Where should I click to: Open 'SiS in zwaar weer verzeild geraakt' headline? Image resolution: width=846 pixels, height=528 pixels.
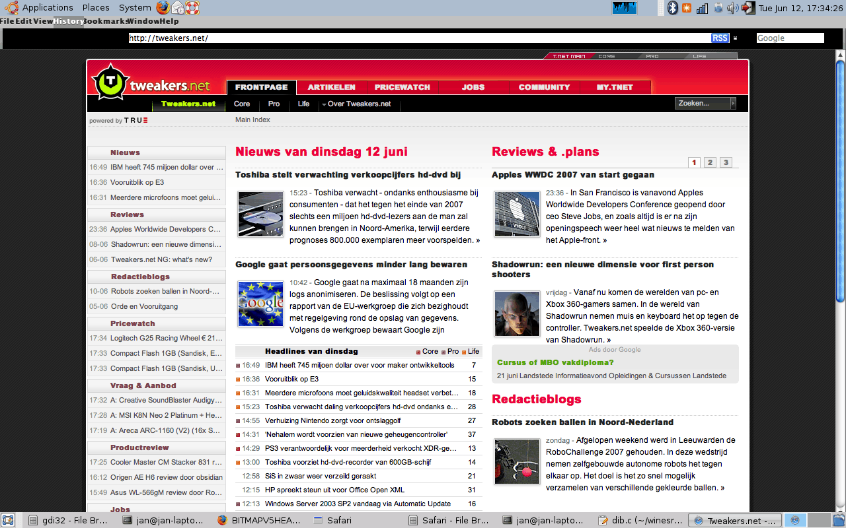pos(321,476)
